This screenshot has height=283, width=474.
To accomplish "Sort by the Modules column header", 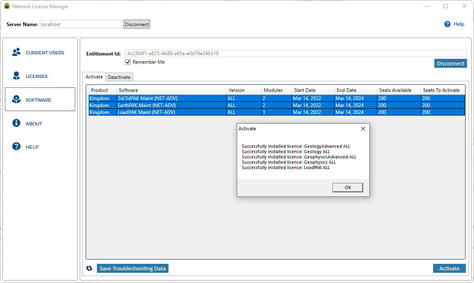I will click(276, 90).
